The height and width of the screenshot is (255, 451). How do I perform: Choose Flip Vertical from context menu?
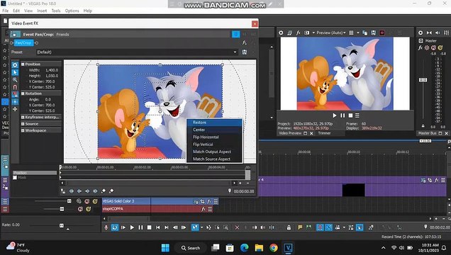[214, 144]
